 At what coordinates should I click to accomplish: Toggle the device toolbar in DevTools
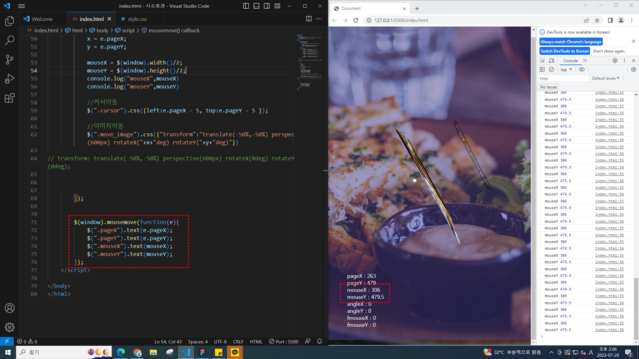[551, 60]
